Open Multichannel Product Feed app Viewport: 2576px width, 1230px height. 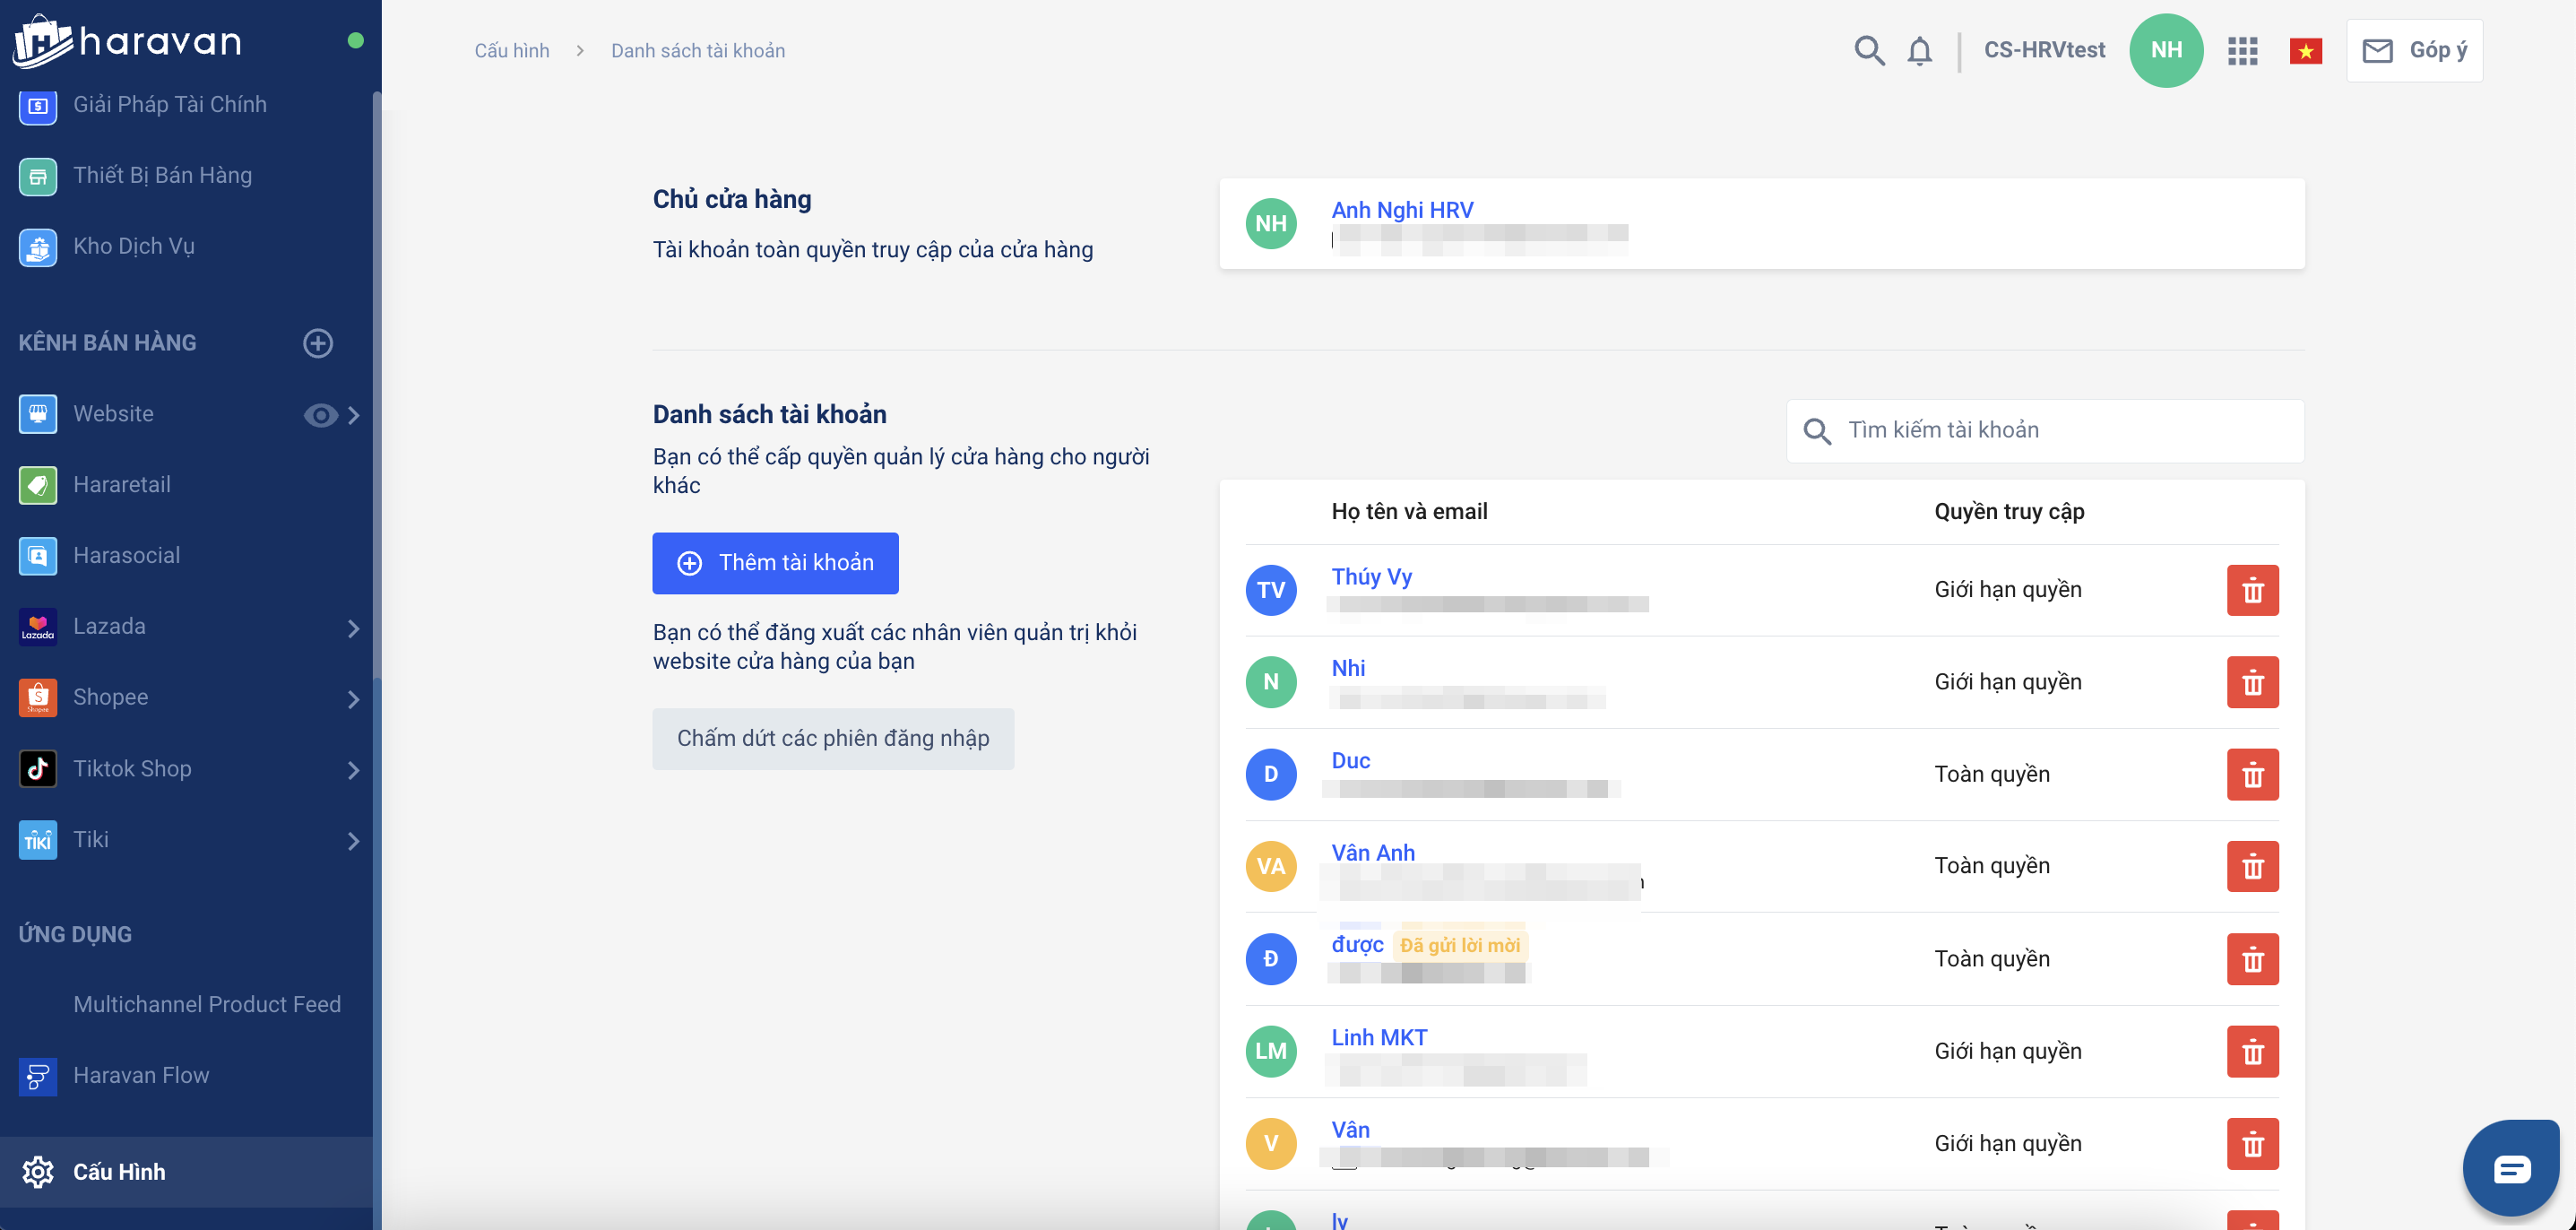(x=207, y=1004)
